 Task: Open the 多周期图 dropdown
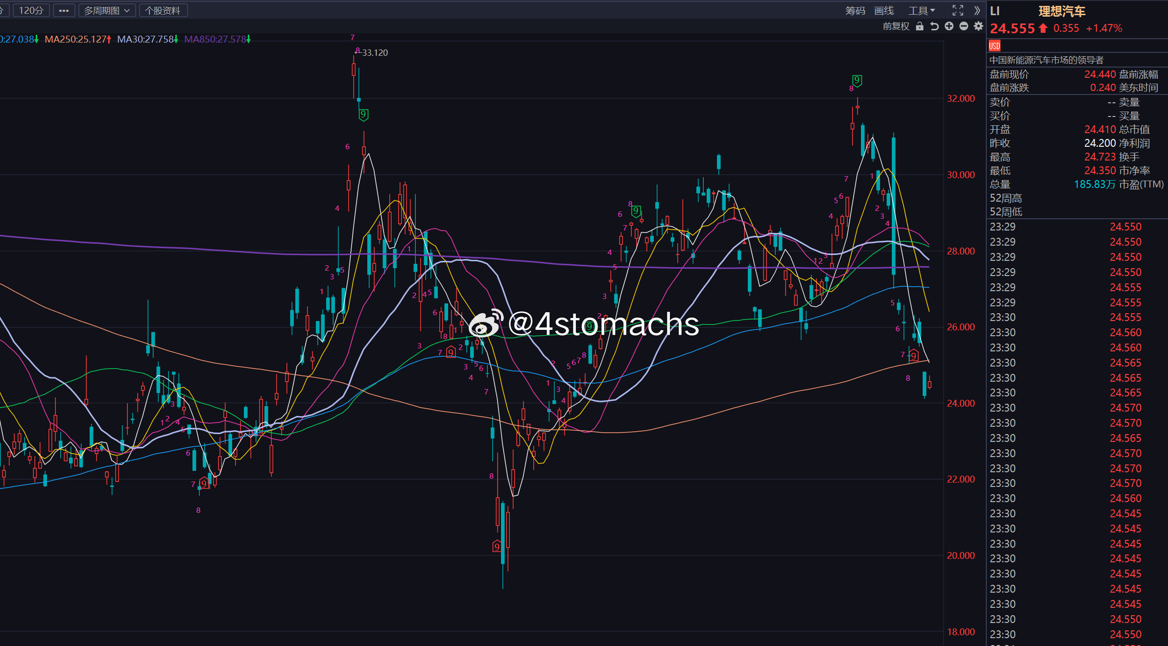(107, 10)
